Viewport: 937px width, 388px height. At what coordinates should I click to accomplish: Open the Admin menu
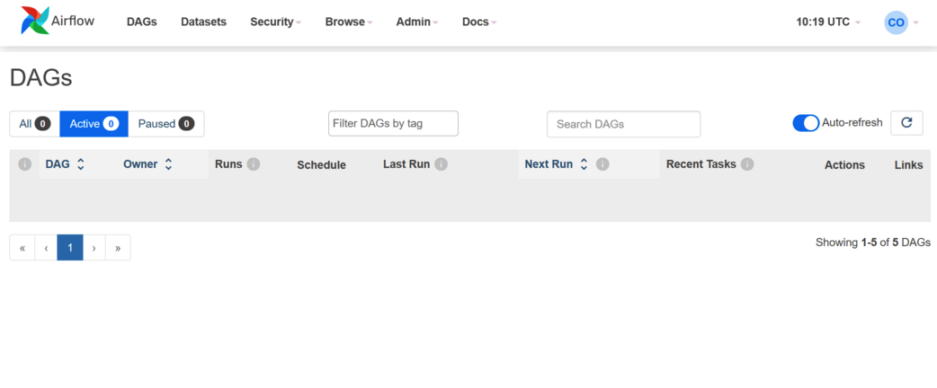[x=417, y=22]
